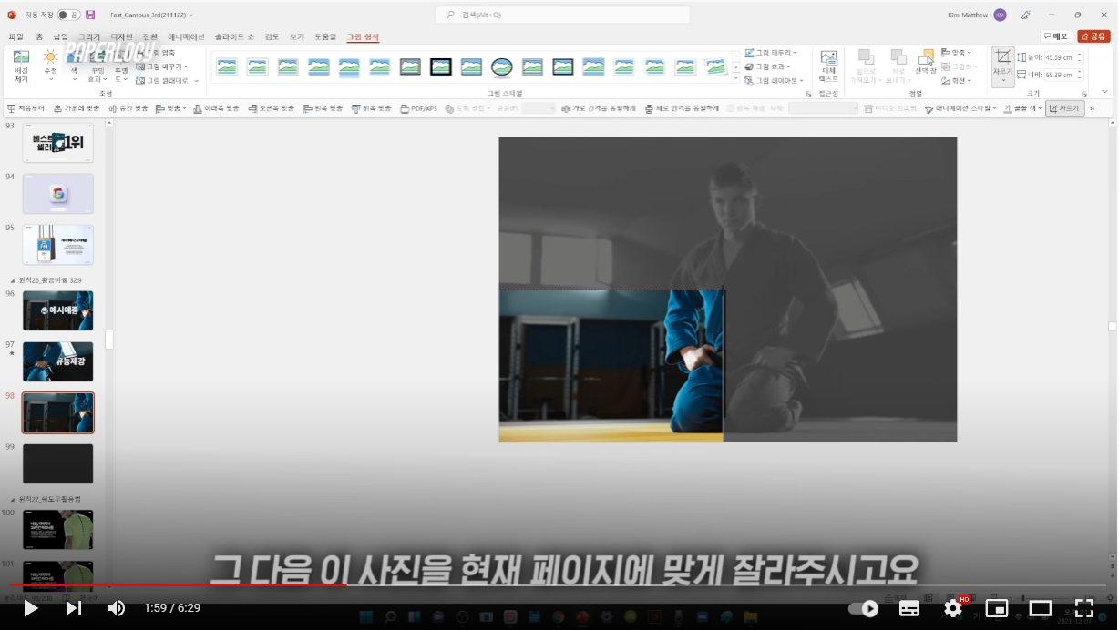Switch to YouTube theater mode
Screen dimensions: 1119x630
(1041, 607)
